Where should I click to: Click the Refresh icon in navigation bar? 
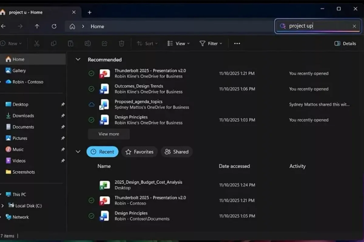(54, 26)
